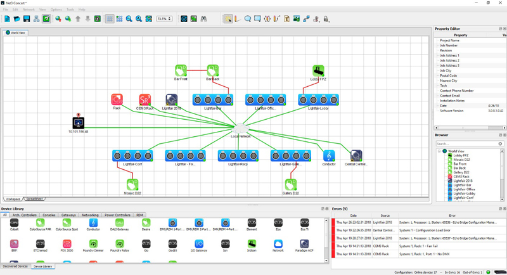Select the Lightfair-Conf gateway node
Viewport: 507px width, 275px height.
click(x=132, y=156)
